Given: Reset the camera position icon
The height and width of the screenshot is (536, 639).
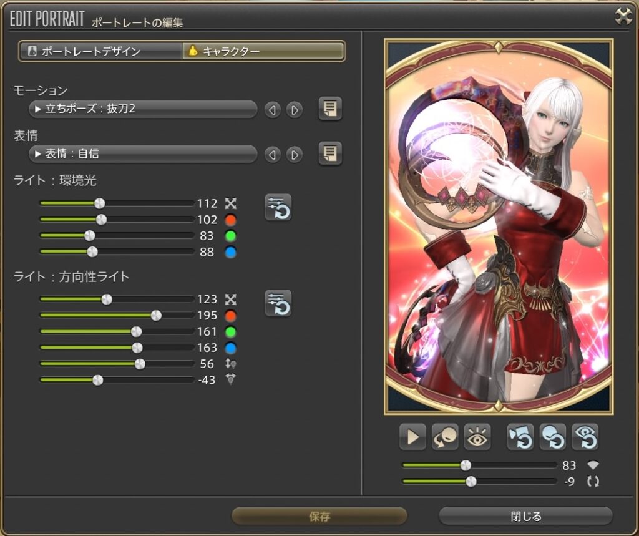Looking at the screenshot, I should [520, 437].
